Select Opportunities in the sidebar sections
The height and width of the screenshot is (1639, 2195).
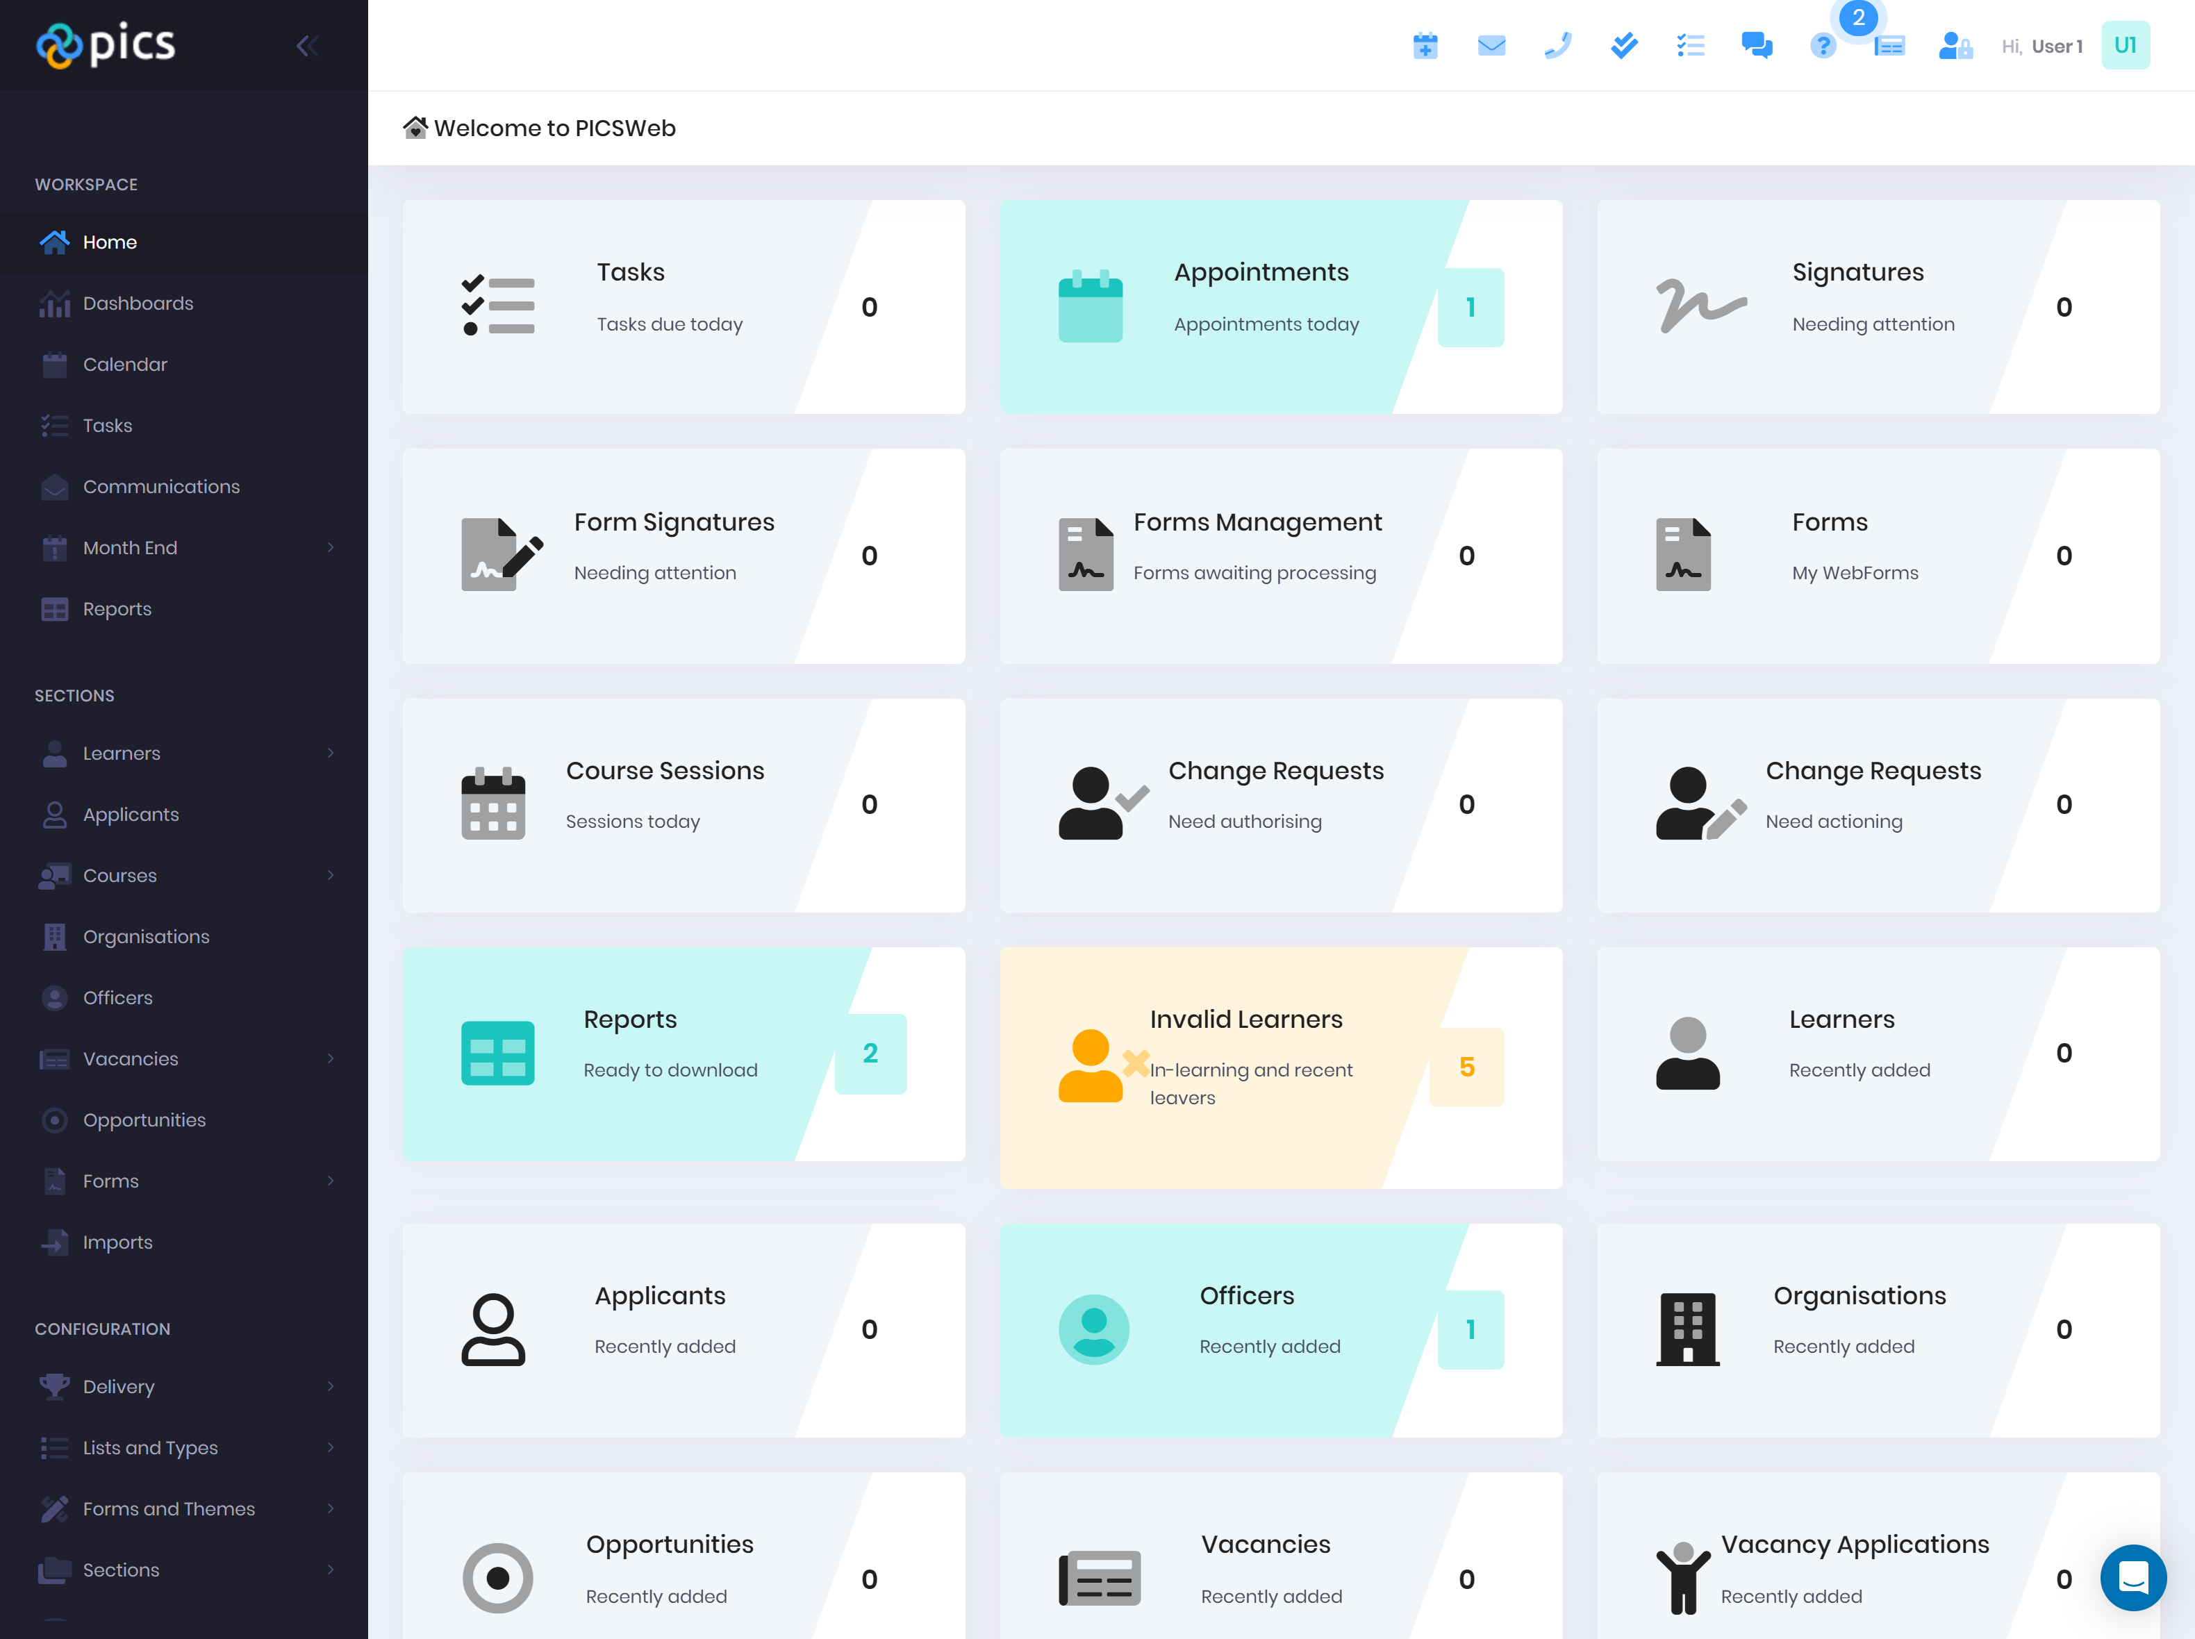pos(144,1120)
